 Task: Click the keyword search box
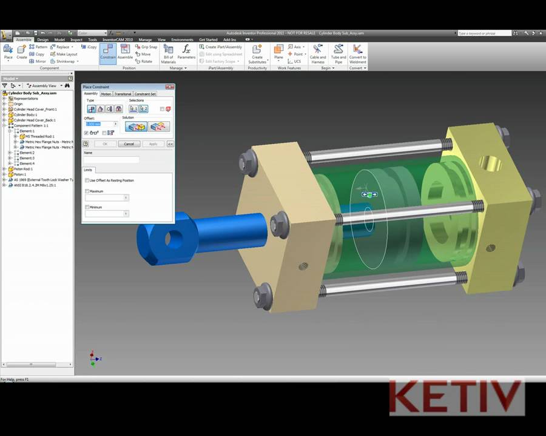(x=484, y=33)
